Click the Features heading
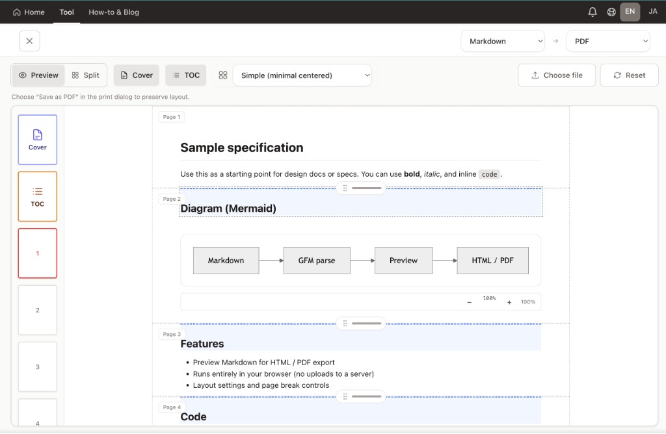Viewport: 666px width, 434px height. tap(202, 344)
